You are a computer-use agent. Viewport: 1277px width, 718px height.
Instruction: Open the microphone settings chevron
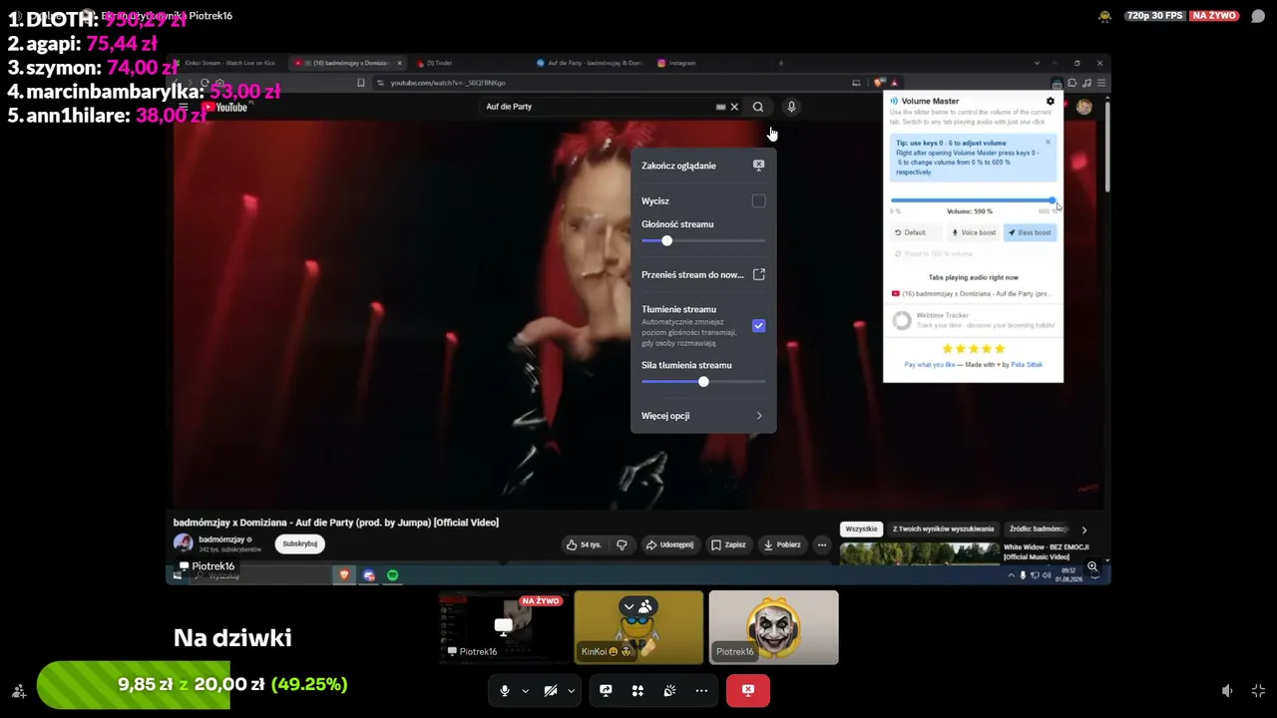point(525,690)
